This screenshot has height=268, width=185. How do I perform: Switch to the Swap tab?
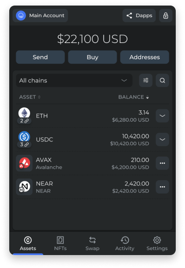pos(92,244)
